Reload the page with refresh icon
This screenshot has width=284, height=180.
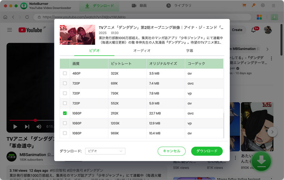tap(27, 17)
